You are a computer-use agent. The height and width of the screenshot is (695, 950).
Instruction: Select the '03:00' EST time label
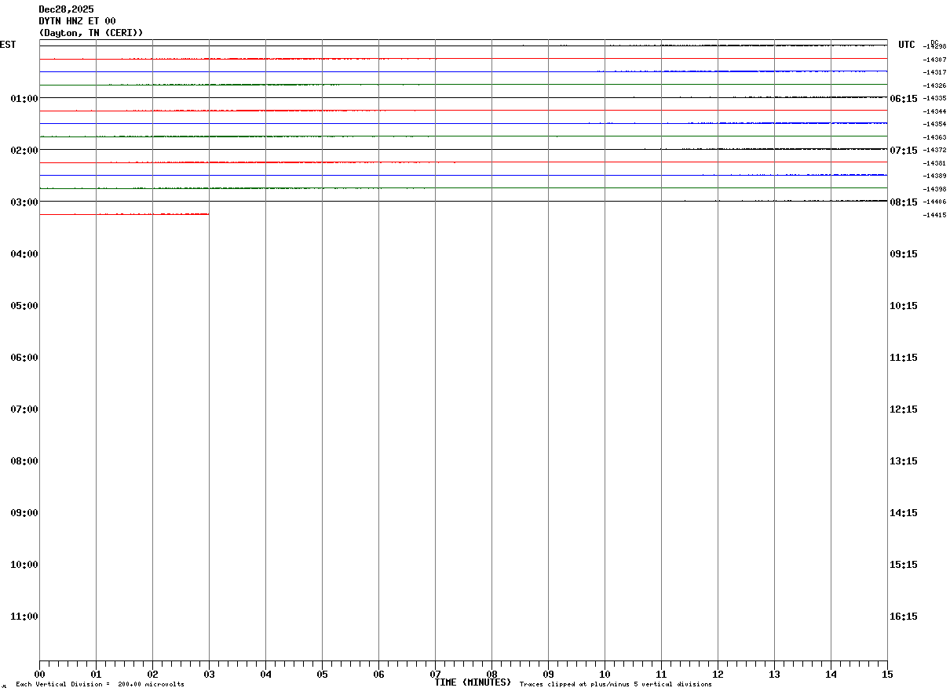coord(24,202)
